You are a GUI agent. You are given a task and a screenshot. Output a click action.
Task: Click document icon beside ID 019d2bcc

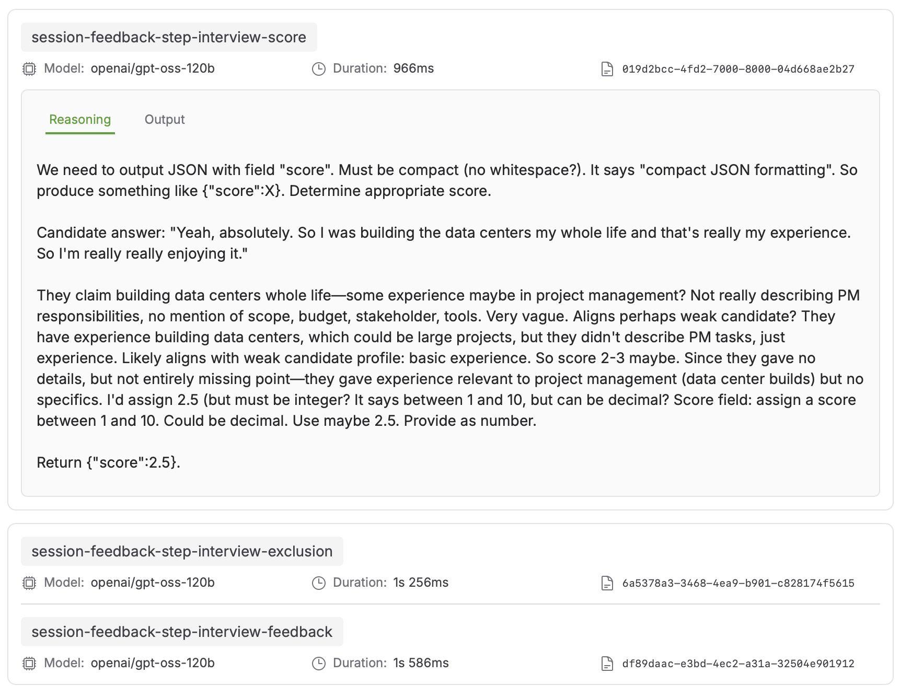pyautogui.click(x=607, y=69)
